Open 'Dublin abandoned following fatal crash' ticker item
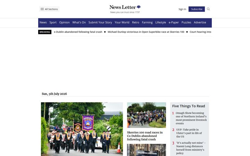The image size is (250, 156). click(x=78, y=32)
